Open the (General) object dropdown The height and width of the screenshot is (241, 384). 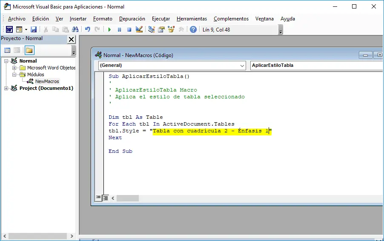[172, 66]
